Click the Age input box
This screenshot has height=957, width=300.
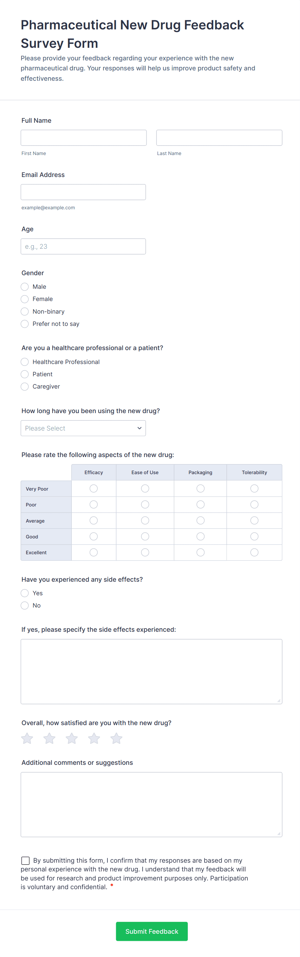pyautogui.click(x=83, y=246)
